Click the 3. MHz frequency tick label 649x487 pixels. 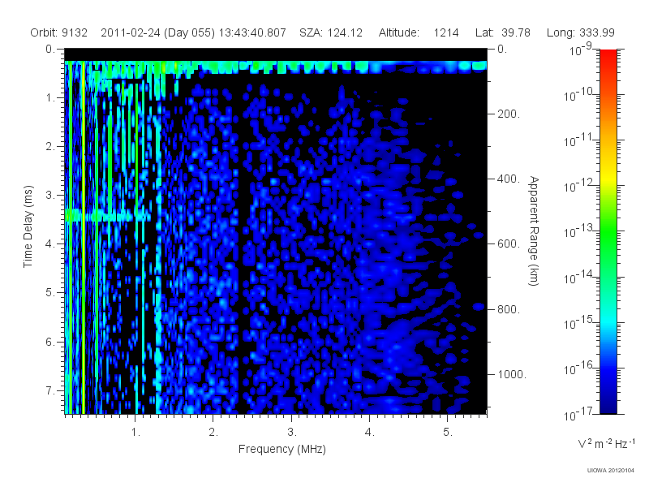(292, 432)
